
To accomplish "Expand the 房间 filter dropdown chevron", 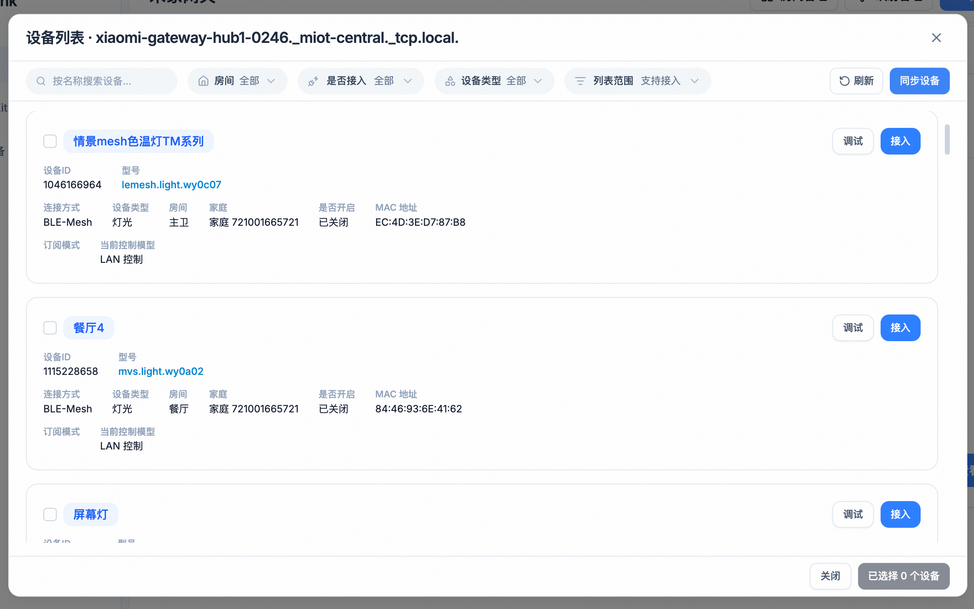I will (271, 81).
